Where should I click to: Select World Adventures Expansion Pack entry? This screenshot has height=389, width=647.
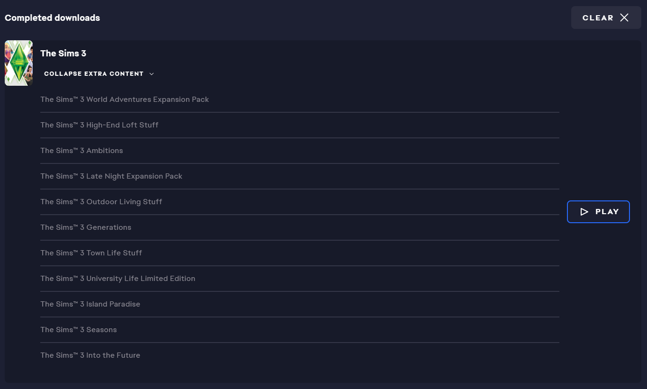tap(300, 100)
